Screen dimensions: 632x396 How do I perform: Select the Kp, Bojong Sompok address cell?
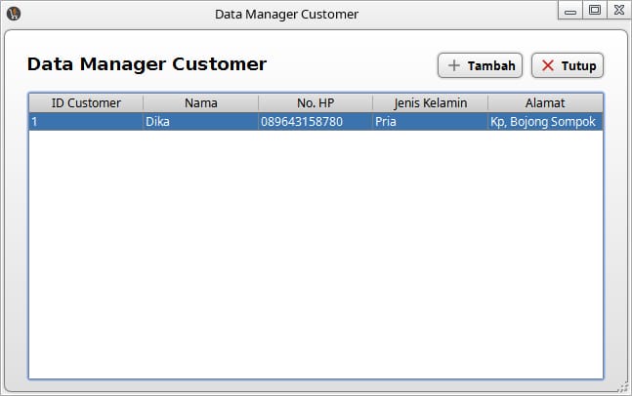545,122
